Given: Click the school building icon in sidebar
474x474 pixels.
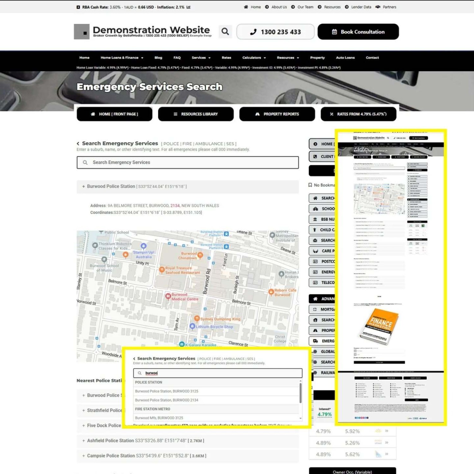Looking at the screenshot, I should 315,209.
